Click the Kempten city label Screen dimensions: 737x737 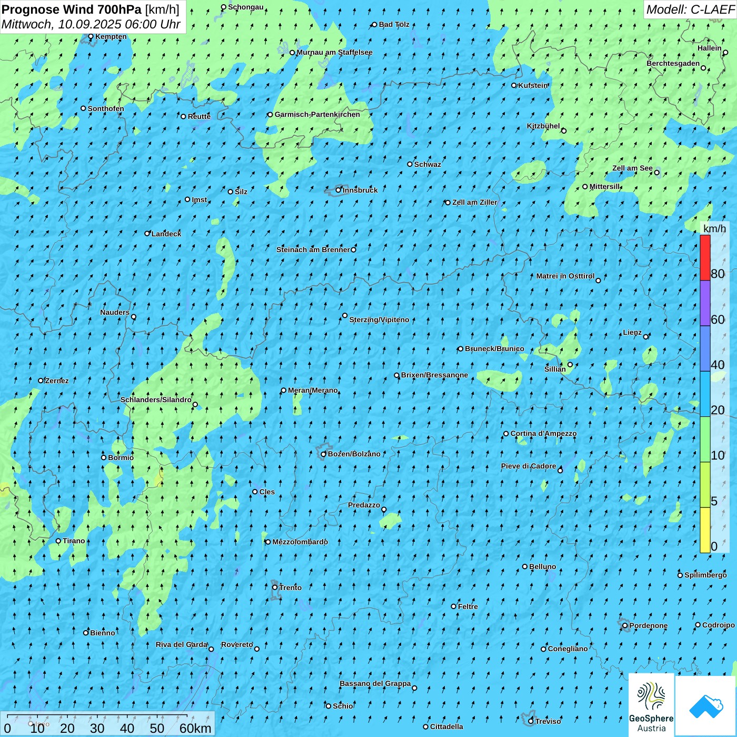[x=111, y=36]
